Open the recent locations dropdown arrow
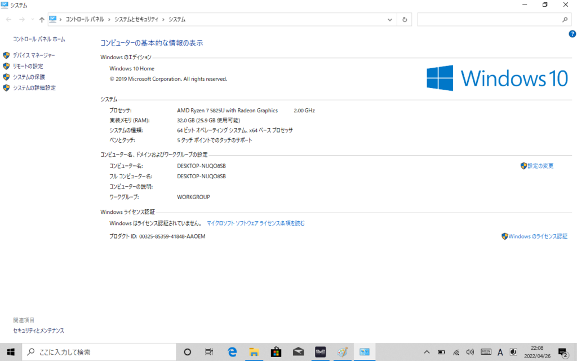 point(32,20)
